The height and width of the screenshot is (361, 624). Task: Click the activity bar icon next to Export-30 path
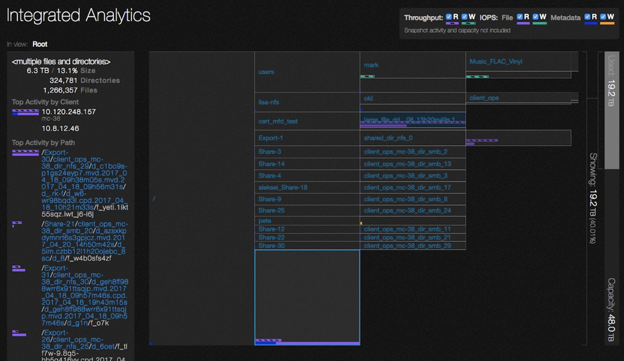click(25, 153)
